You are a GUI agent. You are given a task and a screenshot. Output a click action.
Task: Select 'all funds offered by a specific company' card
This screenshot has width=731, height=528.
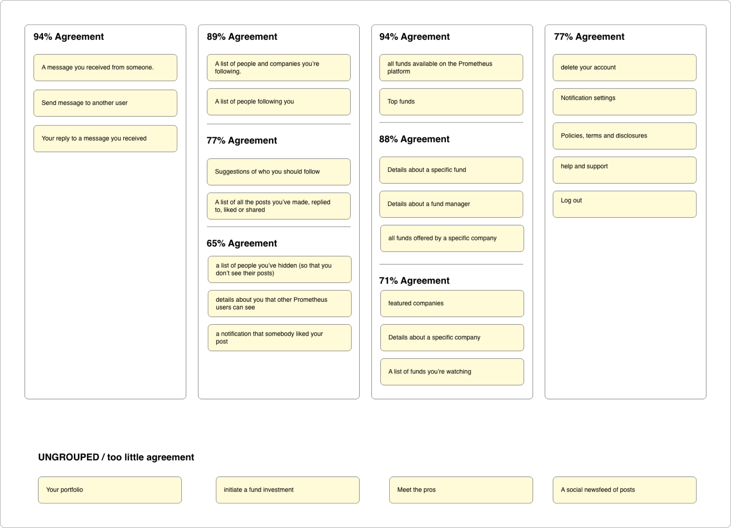(452, 239)
